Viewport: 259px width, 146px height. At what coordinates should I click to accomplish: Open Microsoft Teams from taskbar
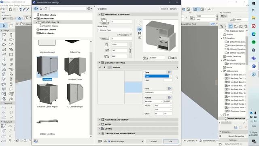click(254, 58)
